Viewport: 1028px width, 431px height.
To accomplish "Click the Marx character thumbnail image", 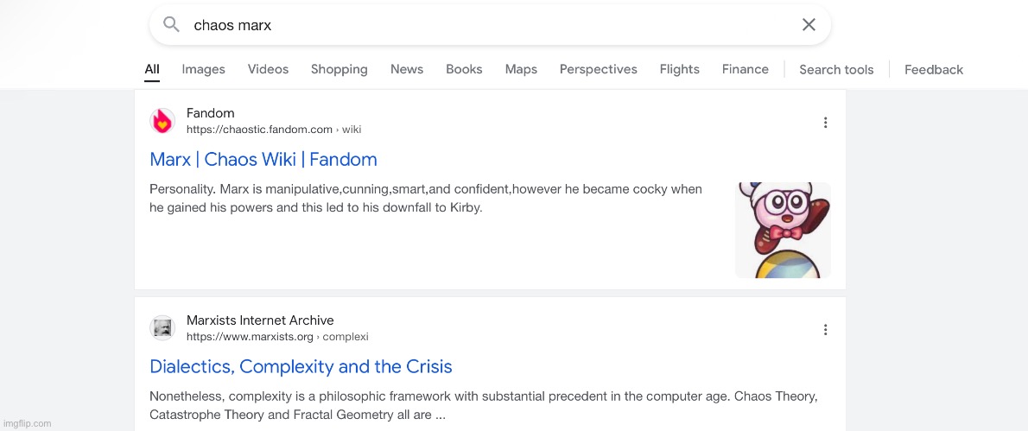I will pos(782,230).
